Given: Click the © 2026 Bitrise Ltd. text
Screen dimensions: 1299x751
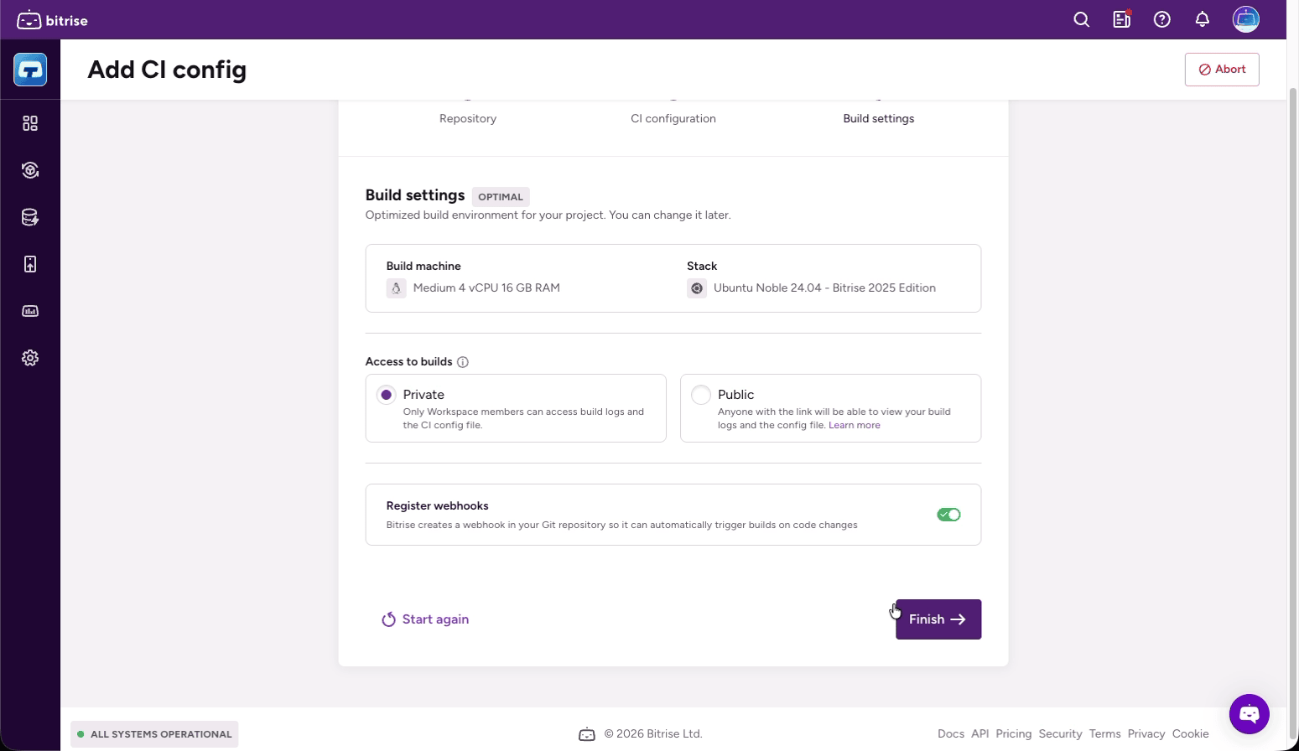Looking at the screenshot, I should point(653,734).
